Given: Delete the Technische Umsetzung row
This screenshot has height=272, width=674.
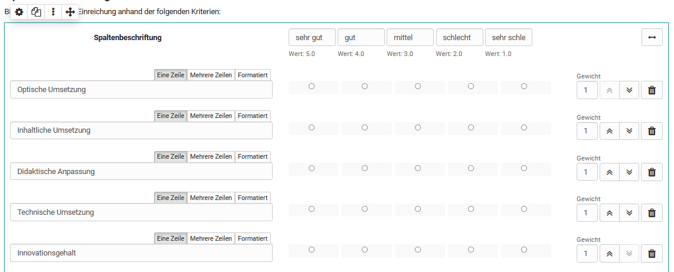Looking at the screenshot, I should (652, 212).
